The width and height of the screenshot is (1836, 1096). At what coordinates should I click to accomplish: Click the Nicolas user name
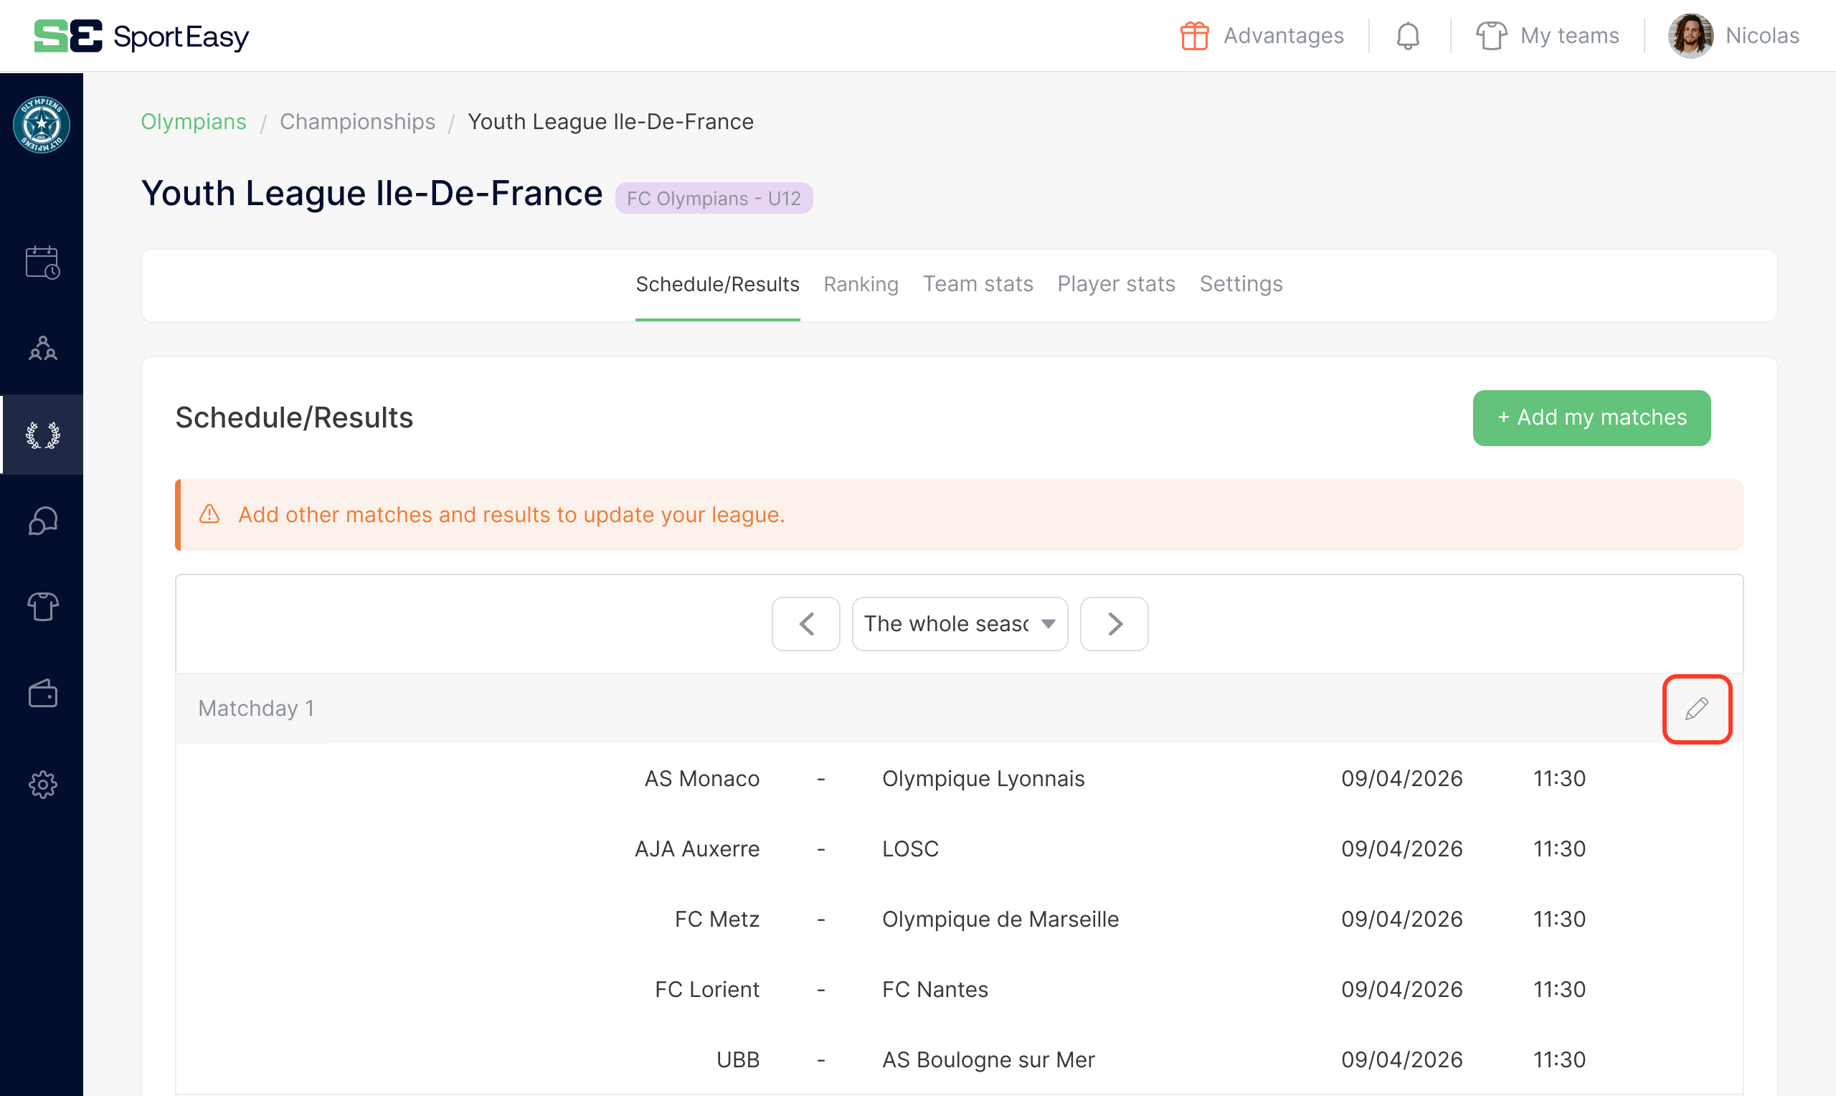(1761, 35)
